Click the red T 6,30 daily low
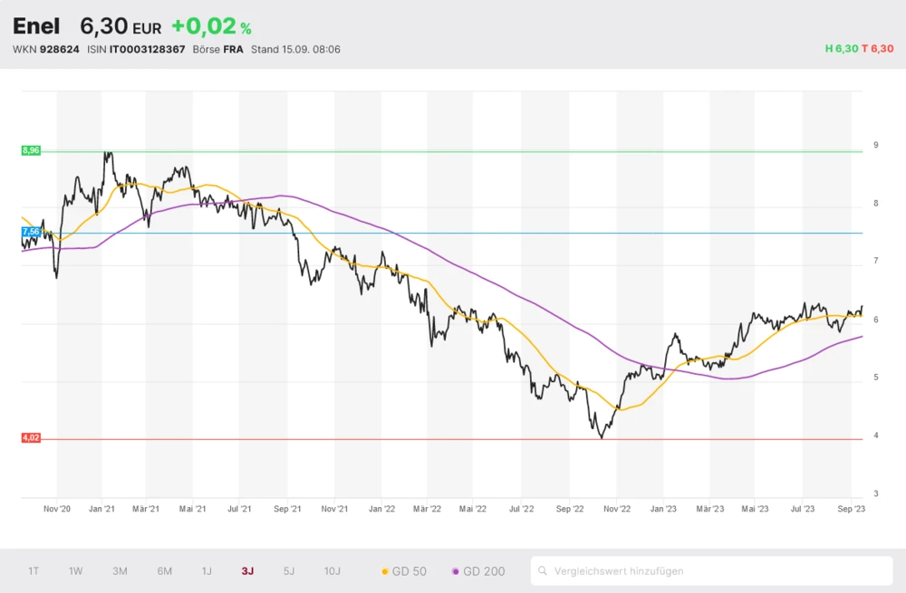This screenshot has width=906, height=593. (877, 49)
